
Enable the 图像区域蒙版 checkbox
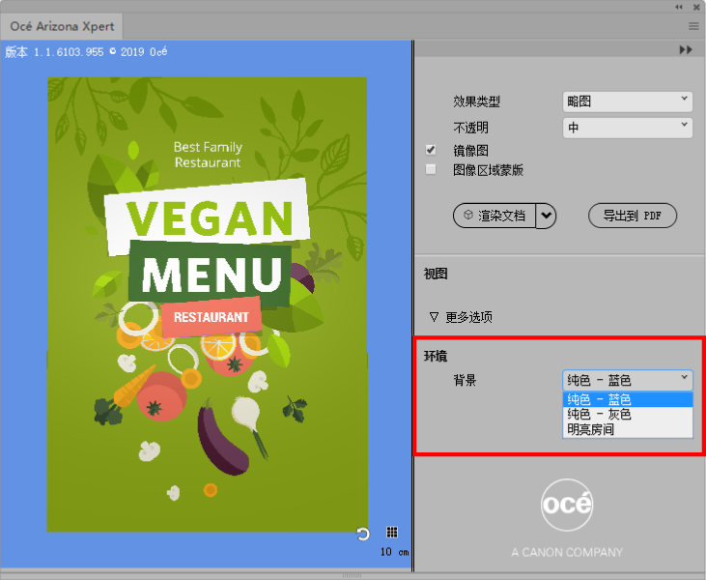tap(432, 170)
